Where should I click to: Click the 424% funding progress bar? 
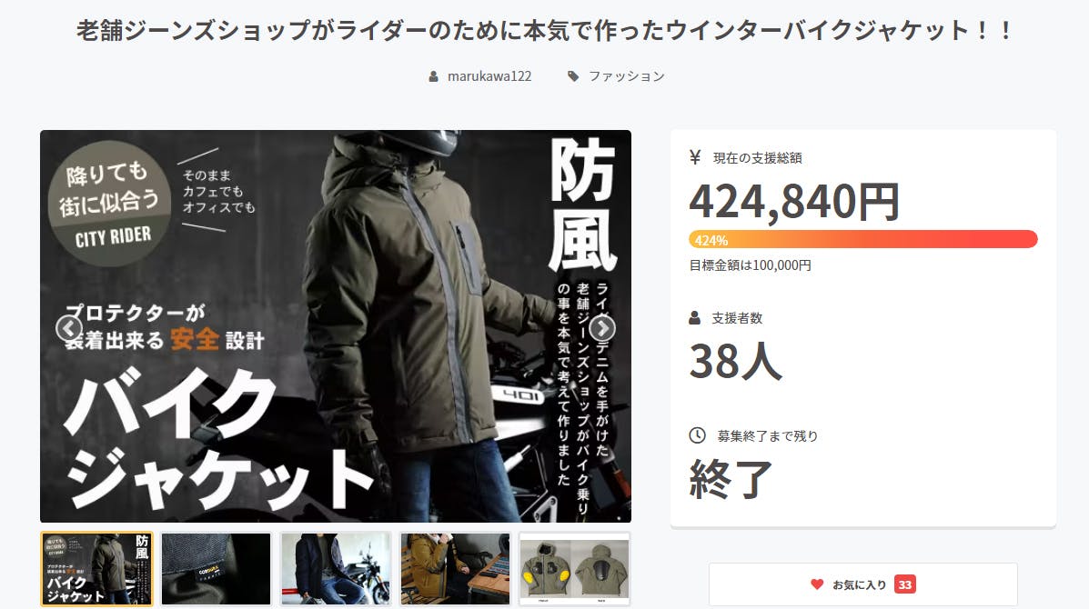(863, 239)
